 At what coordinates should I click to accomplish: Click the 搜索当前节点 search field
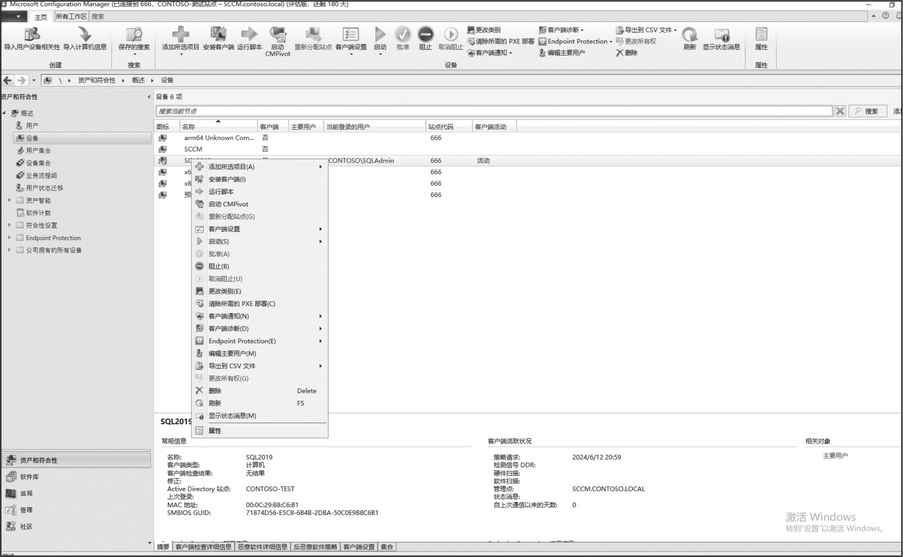(x=494, y=111)
